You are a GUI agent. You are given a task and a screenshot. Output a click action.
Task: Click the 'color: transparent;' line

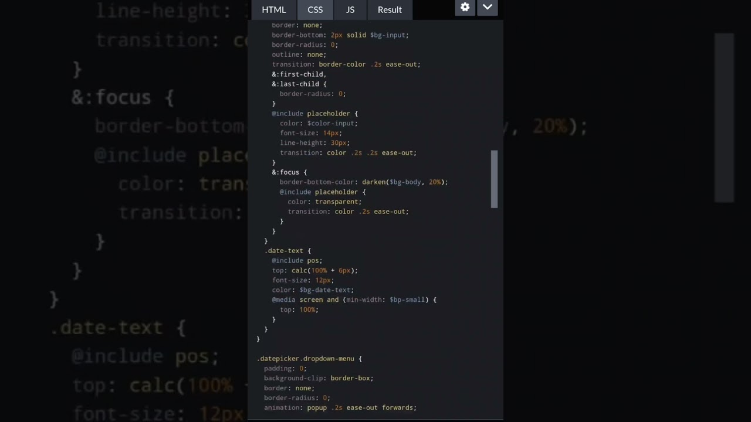point(324,202)
